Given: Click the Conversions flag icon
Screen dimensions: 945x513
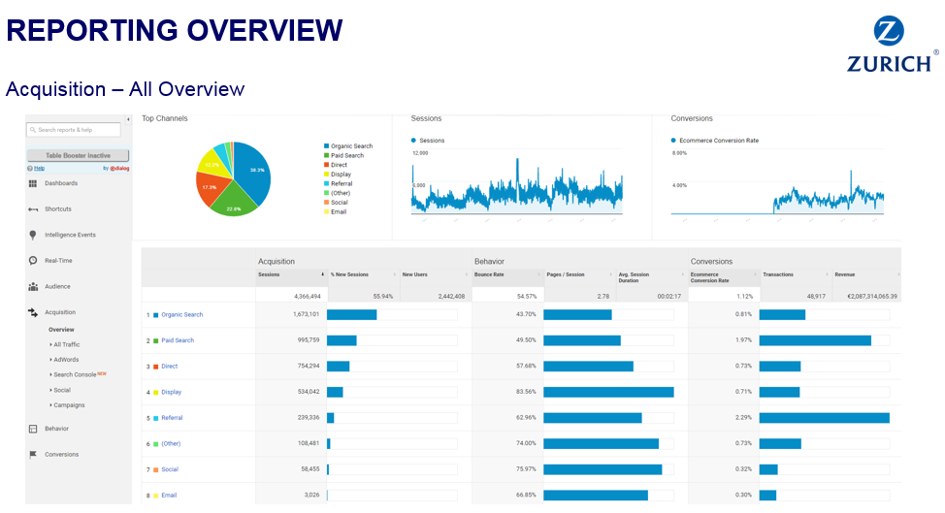Looking at the screenshot, I should (33, 455).
